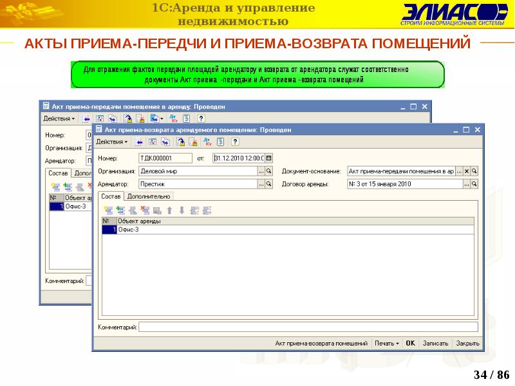
Task: Switch to the Дополнительно tab
Action: (x=149, y=196)
